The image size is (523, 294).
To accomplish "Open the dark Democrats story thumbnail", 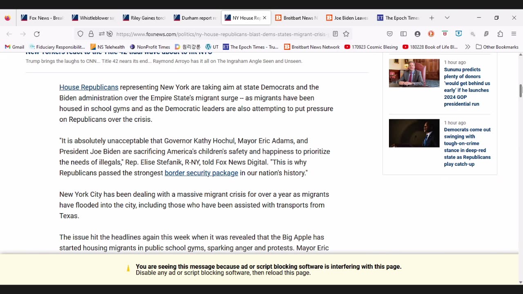I will [x=414, y=133].
